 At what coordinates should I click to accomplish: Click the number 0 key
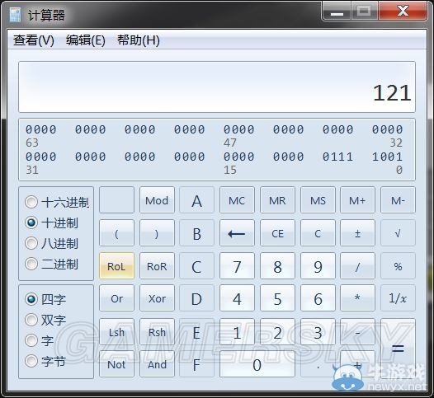point(257,364)
